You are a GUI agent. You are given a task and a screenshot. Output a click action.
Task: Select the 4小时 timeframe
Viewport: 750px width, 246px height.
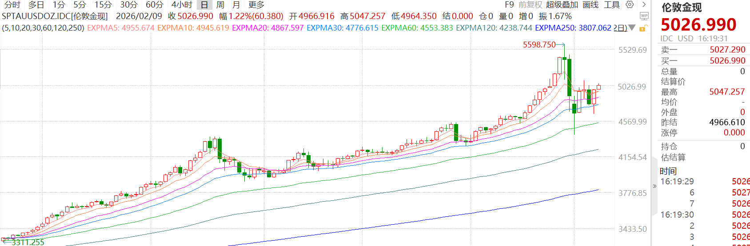coord(182,5)
